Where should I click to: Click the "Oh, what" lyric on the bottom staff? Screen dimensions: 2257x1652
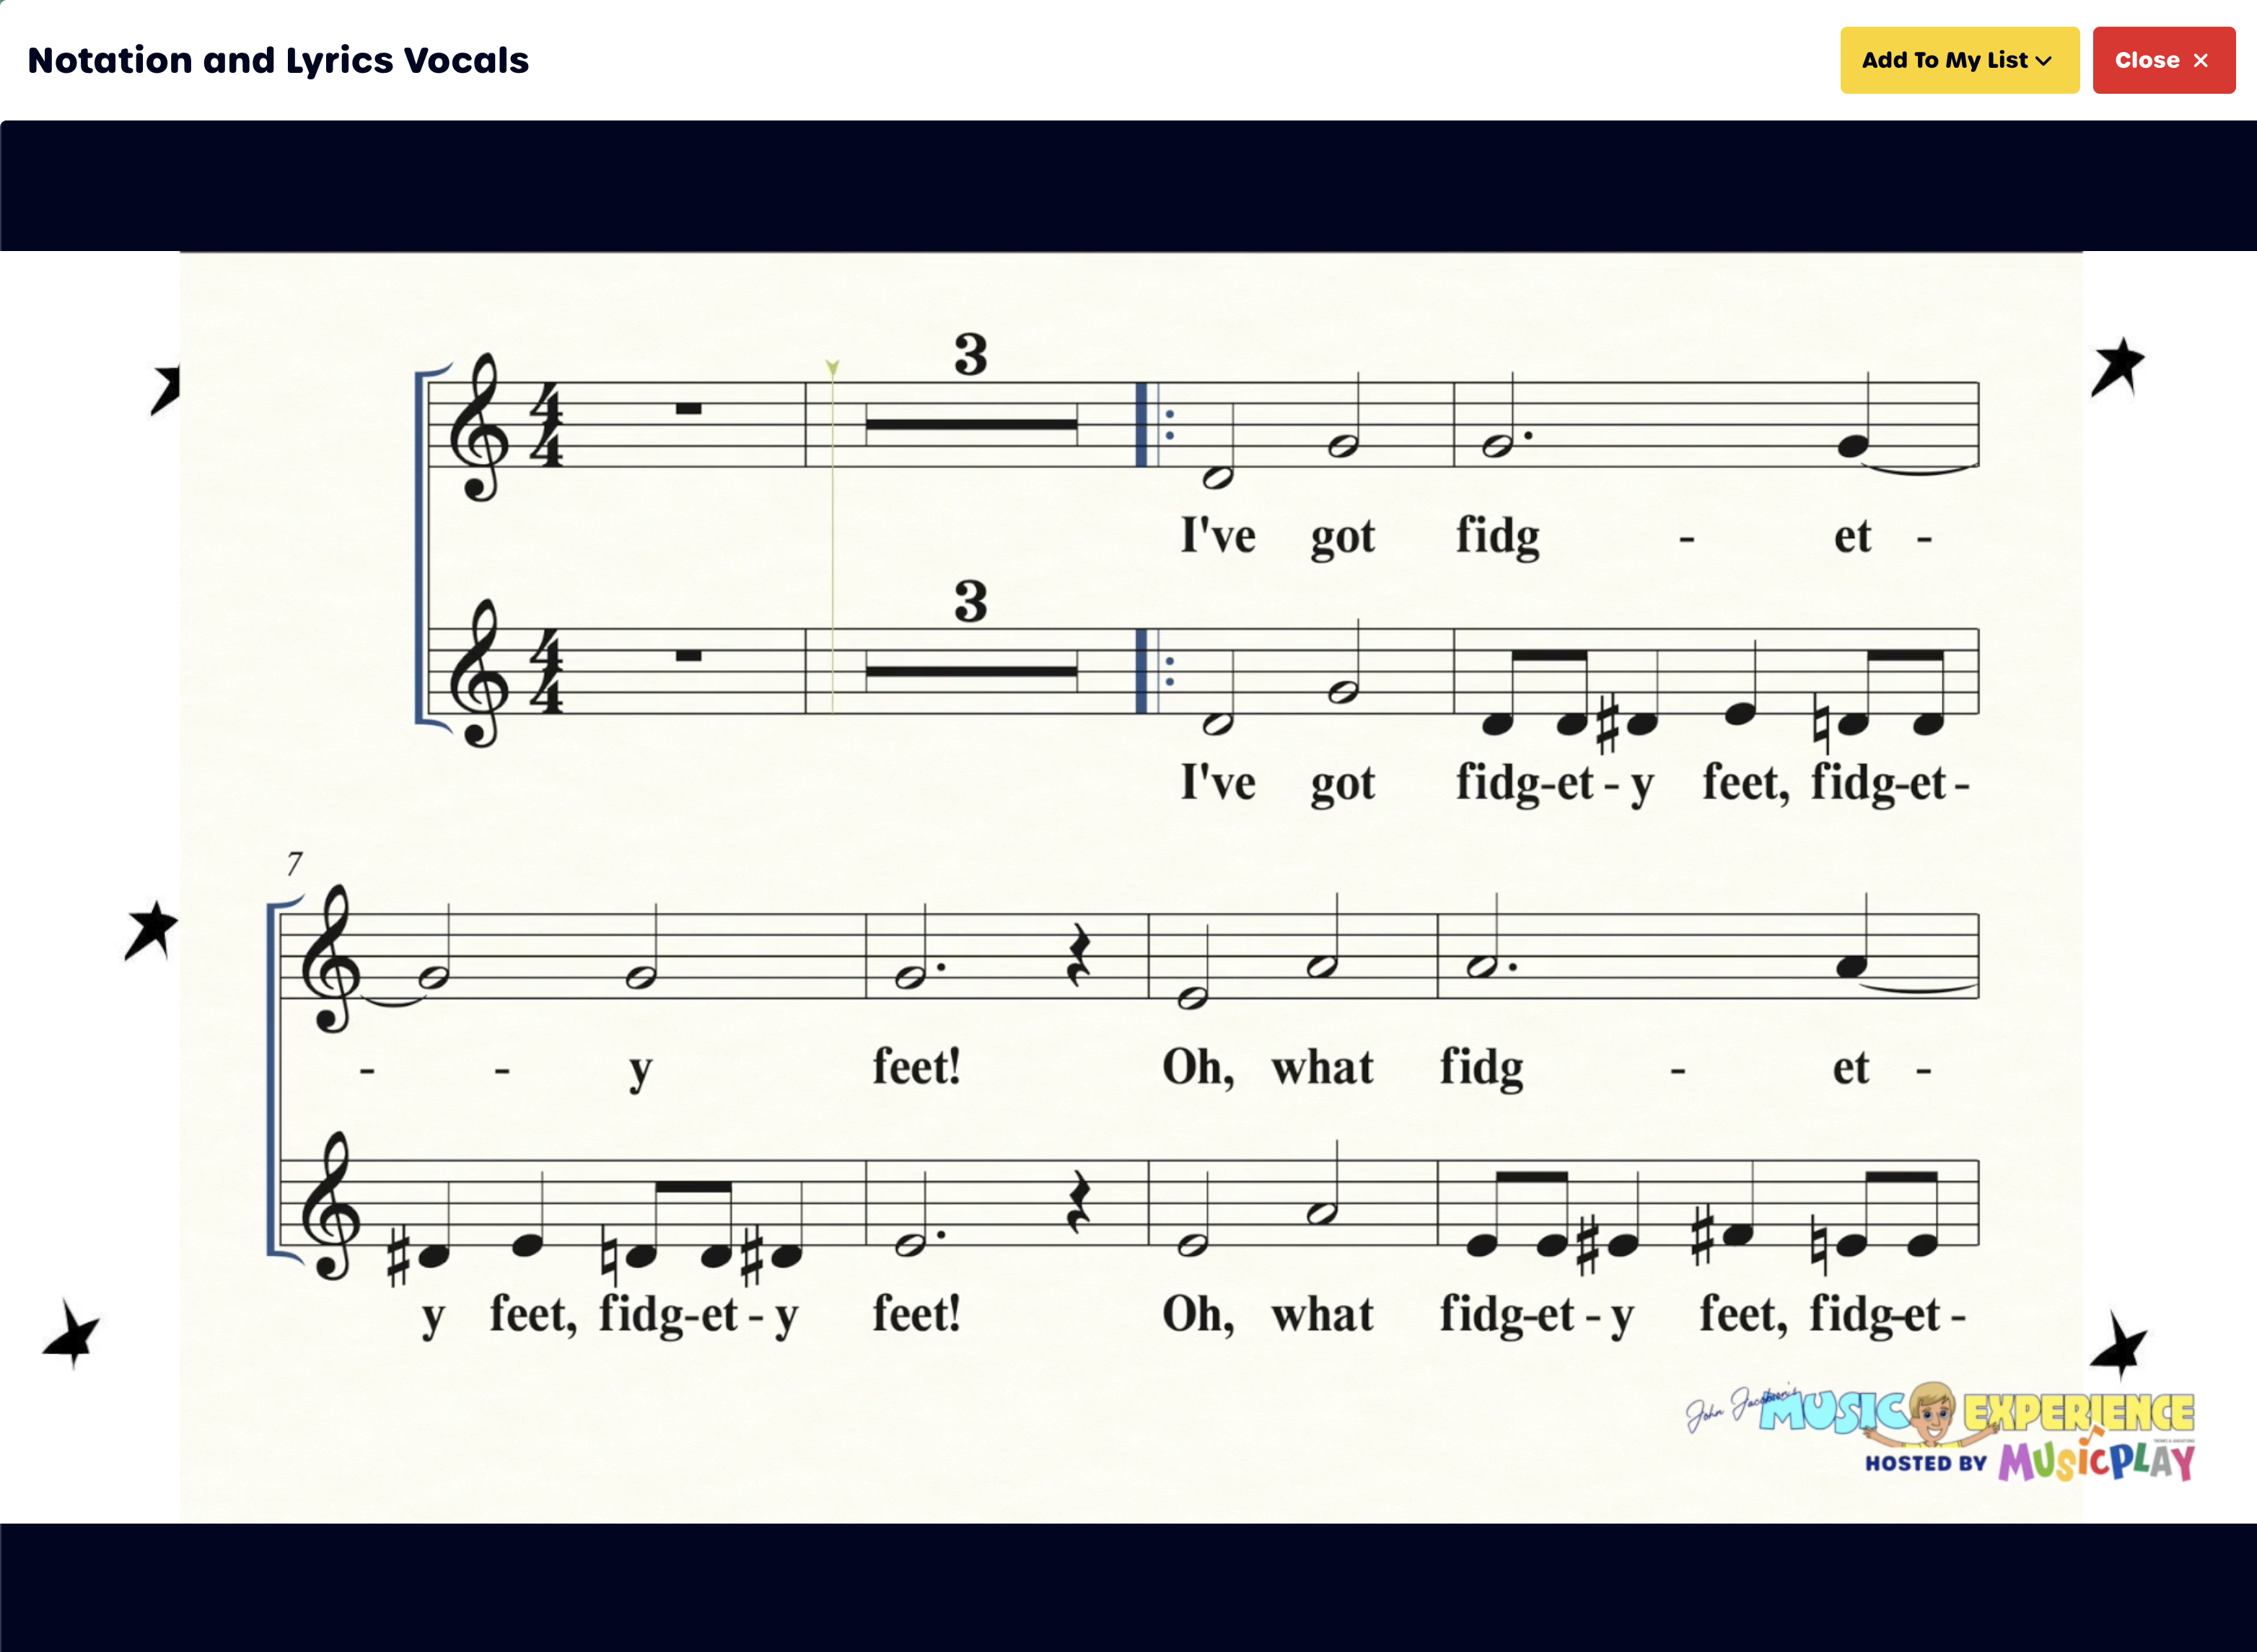[1267, 1314]
